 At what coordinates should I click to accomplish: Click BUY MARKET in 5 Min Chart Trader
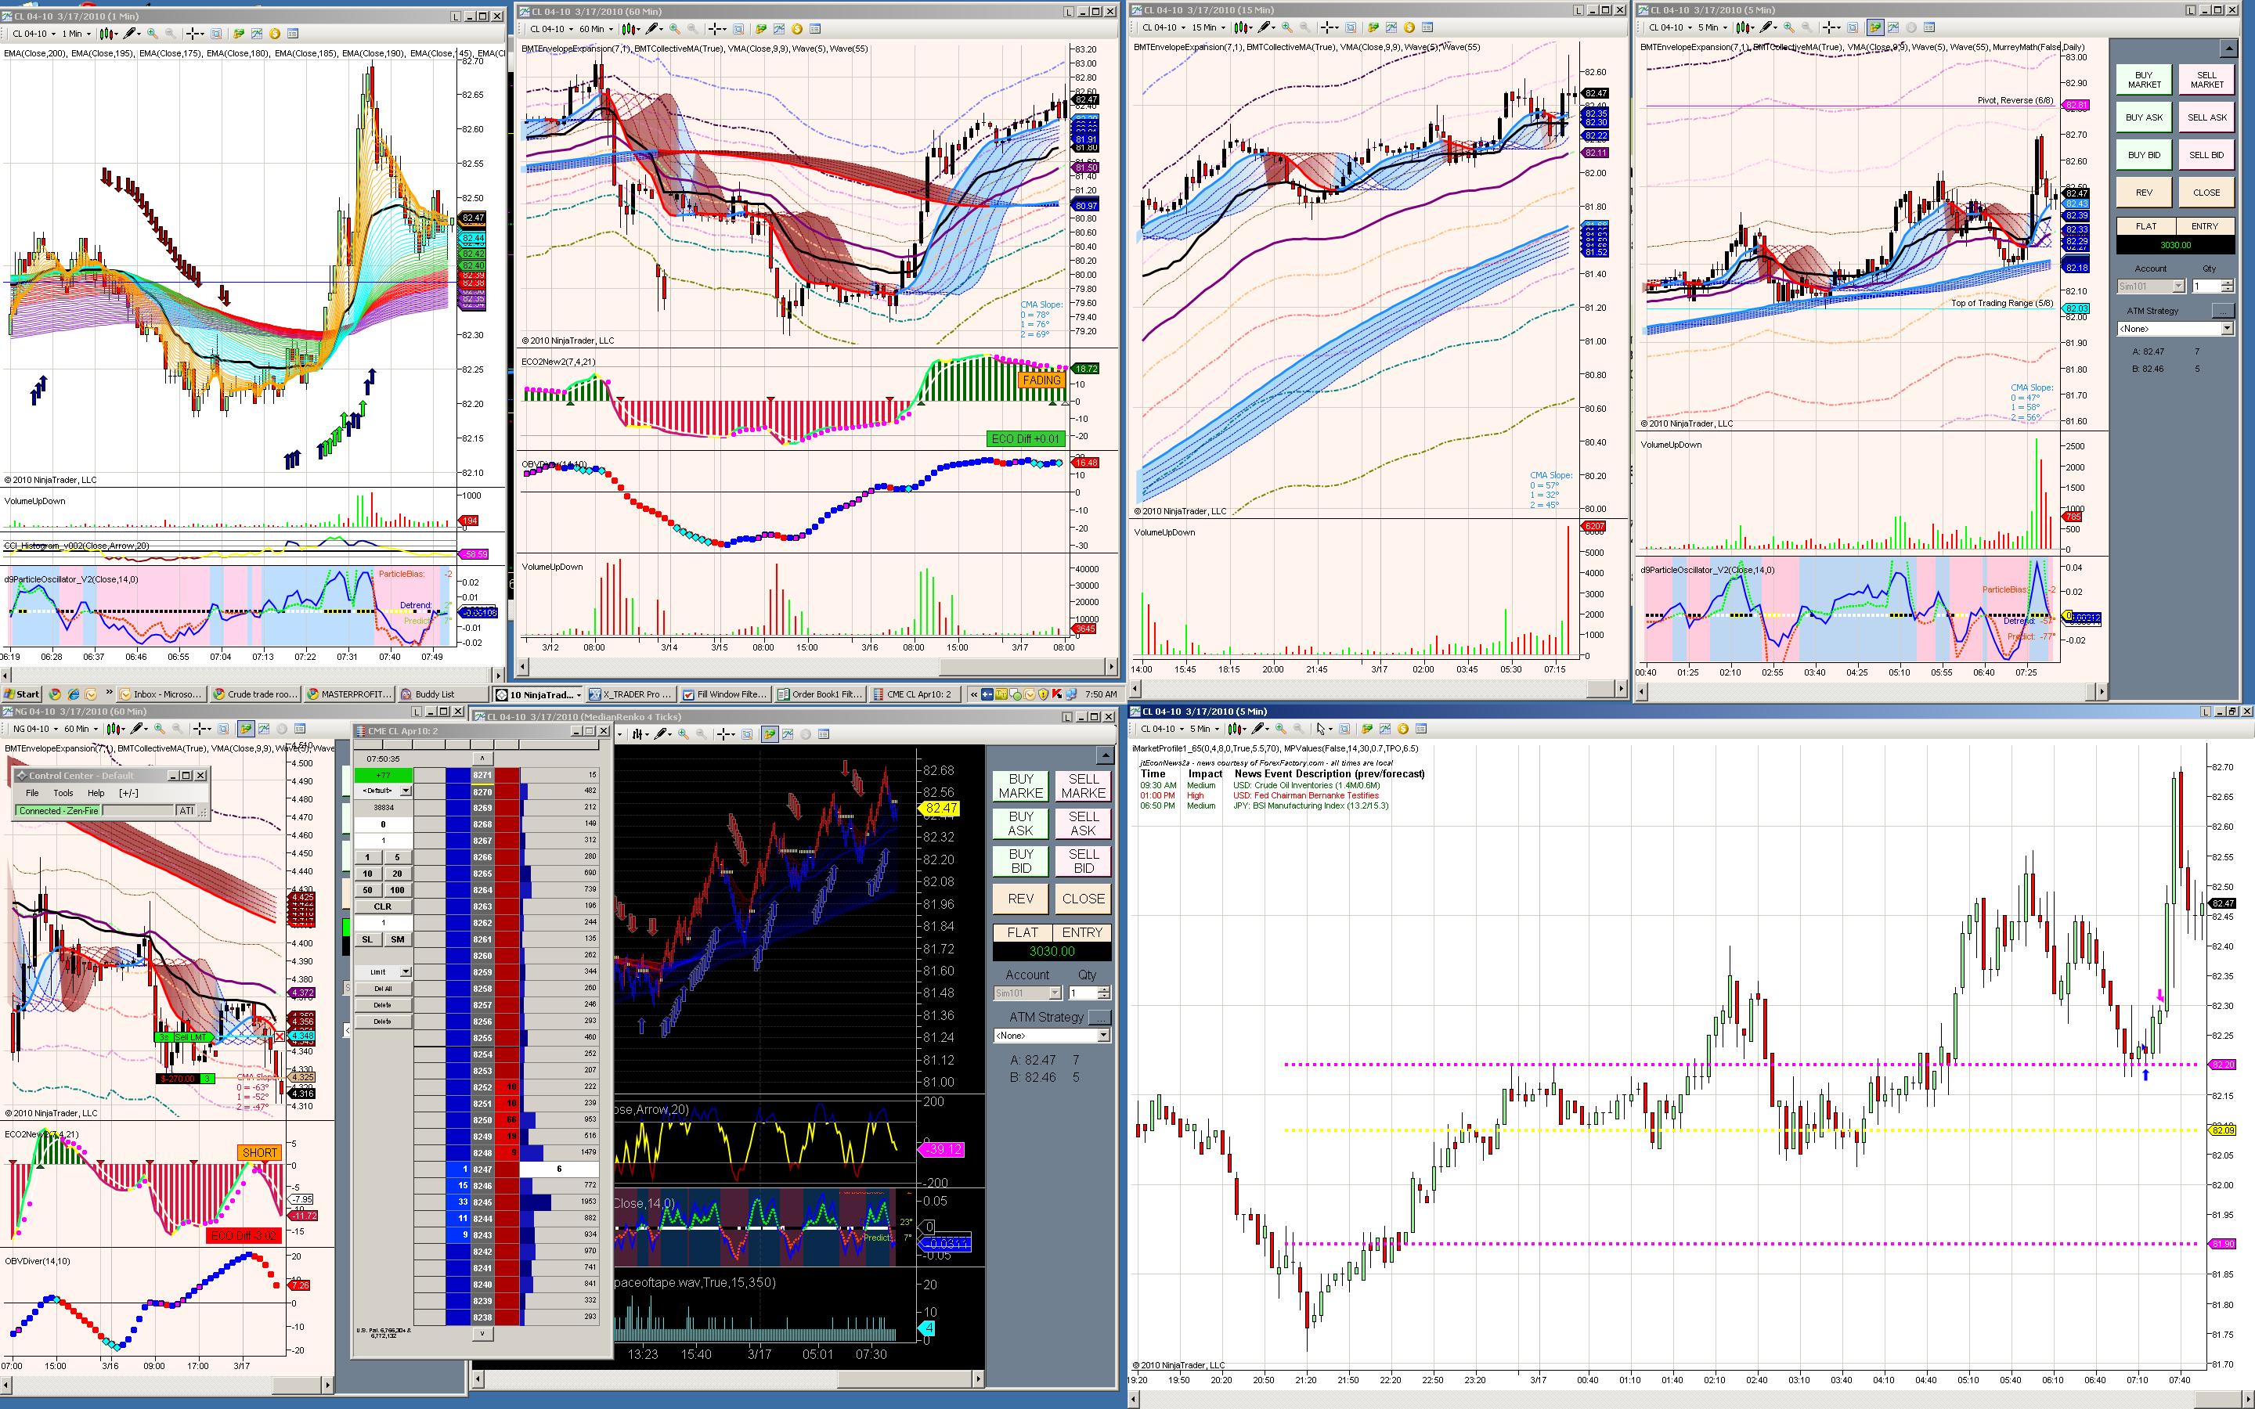click(x=2143, y=80)
